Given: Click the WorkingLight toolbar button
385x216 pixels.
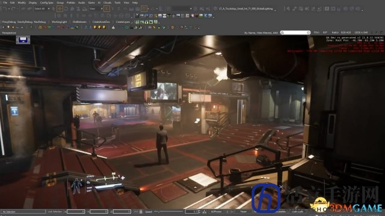Looking at the screenshot, I should (59, 22).
